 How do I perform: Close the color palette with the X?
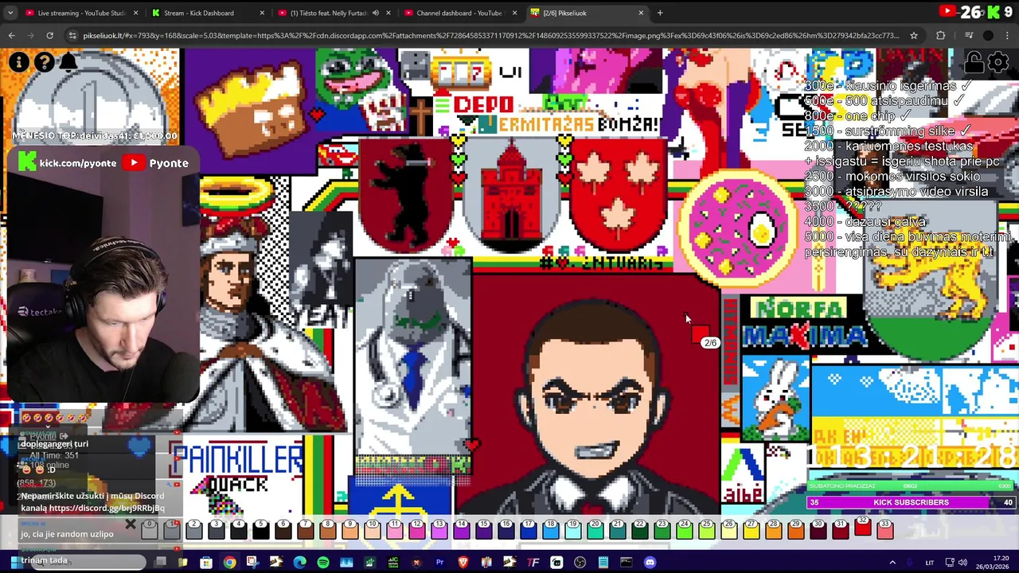coord(130,525)
